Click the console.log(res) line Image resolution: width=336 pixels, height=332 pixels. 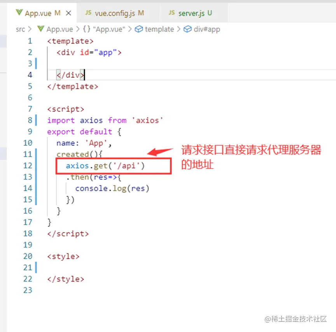point(112,188)
